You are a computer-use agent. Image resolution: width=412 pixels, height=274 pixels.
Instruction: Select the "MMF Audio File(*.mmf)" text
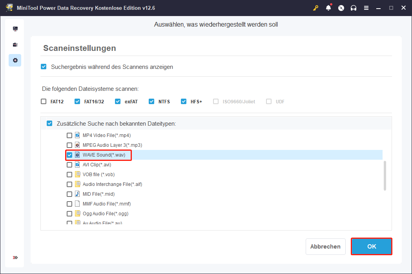[x=107, y=204]
